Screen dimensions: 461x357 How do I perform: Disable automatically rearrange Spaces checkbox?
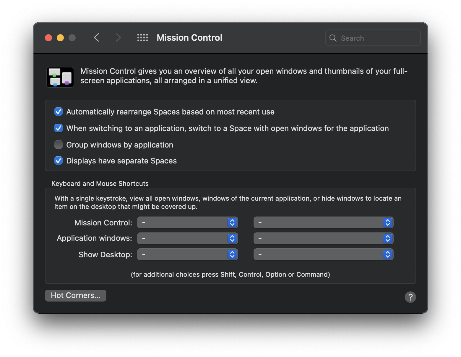click(59, 112)
